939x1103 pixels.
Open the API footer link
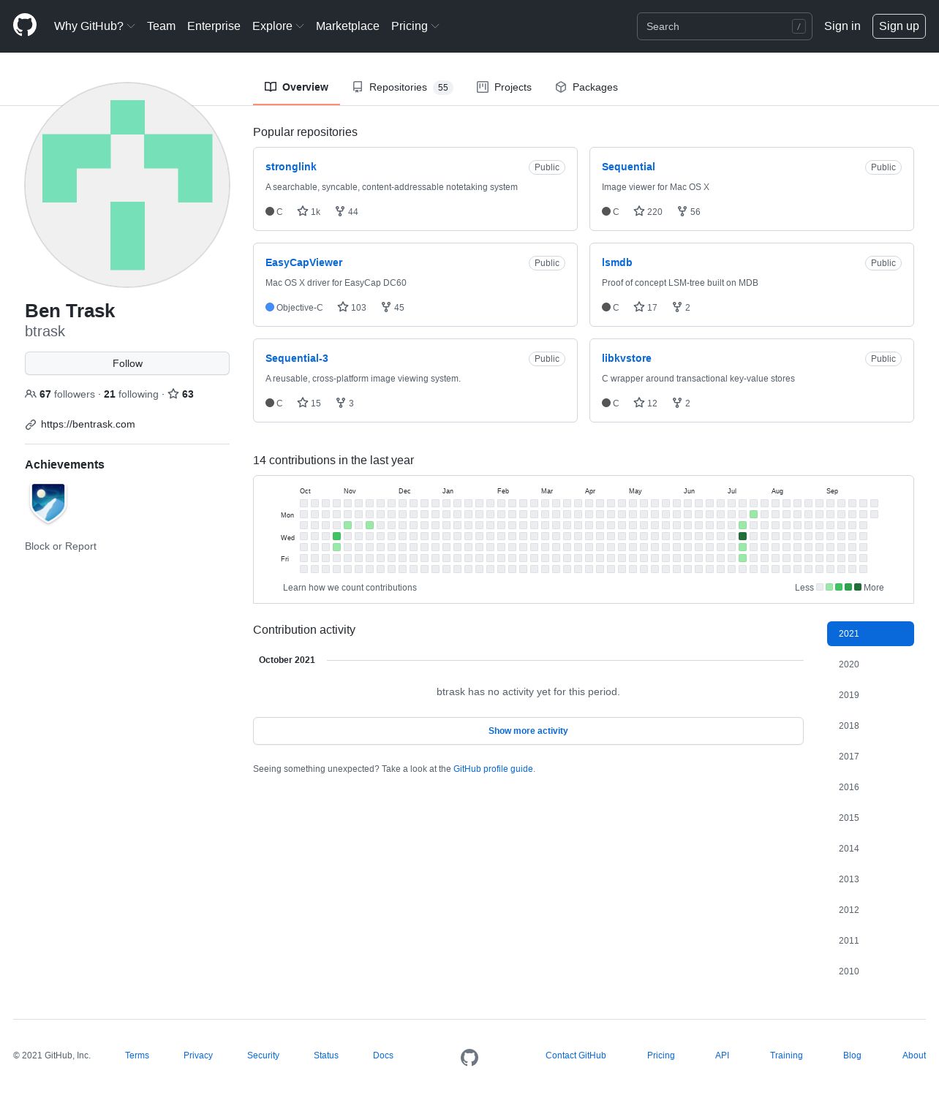pos(722,1055)
